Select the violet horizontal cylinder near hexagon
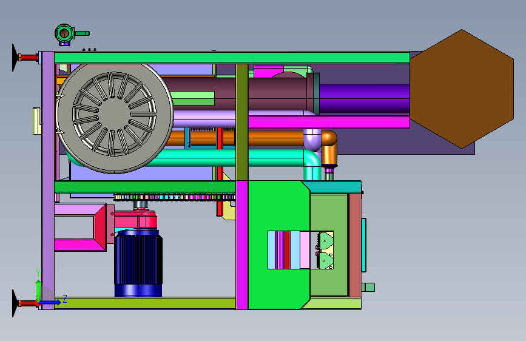Viewport: 526px width, 341px height. (364, 99)
